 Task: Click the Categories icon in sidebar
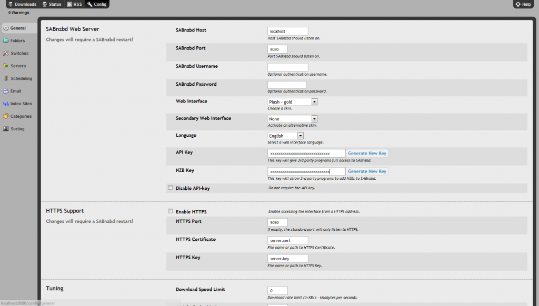(x=6, y=116)
